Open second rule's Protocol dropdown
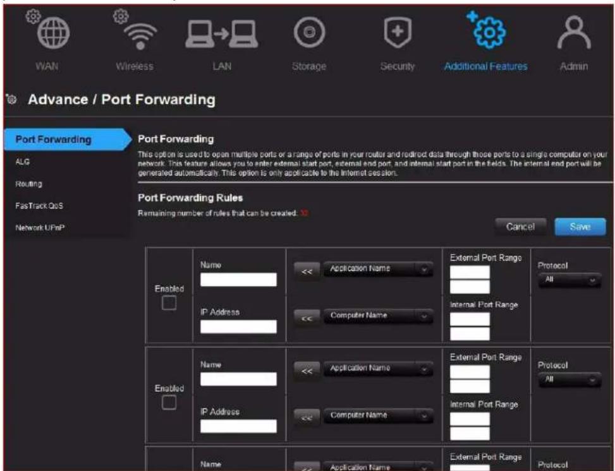615x471 pixels. [569, 379]
